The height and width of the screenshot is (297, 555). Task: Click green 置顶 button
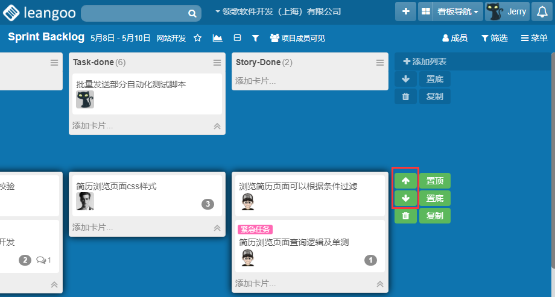pyautogui.click(x=435, y=181)
